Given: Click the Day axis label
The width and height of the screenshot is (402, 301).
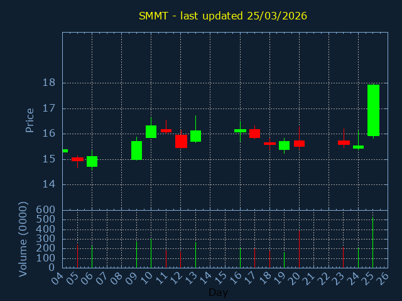Looking at the screenshot, I should tap(218, 292).
